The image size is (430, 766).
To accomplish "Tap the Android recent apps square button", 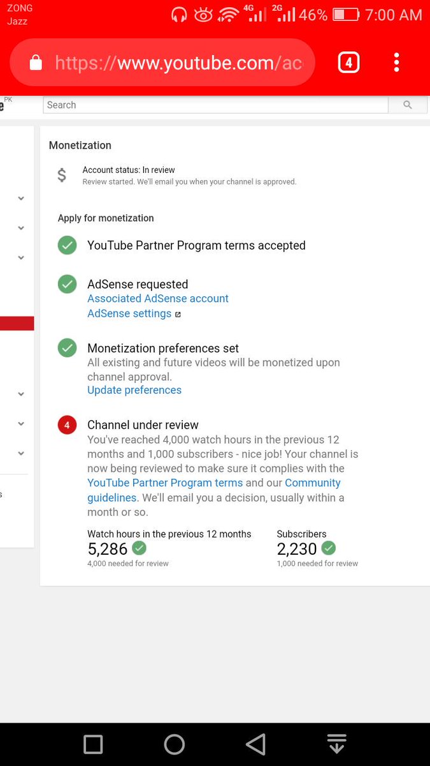I will tap(93, 744).
